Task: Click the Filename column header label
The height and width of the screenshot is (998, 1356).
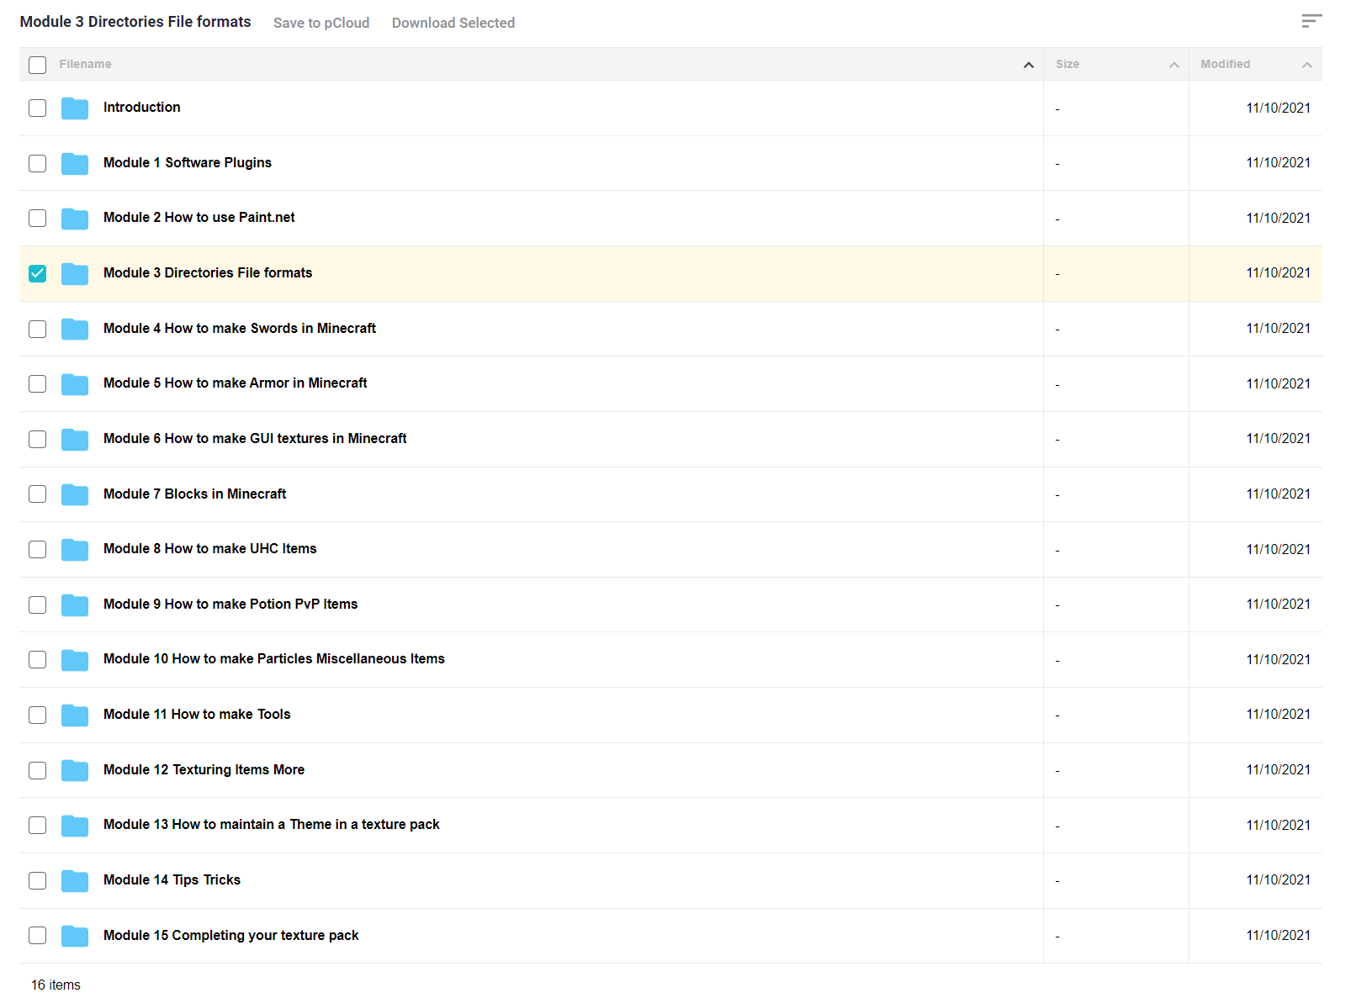Action: (x=86, y=64)
